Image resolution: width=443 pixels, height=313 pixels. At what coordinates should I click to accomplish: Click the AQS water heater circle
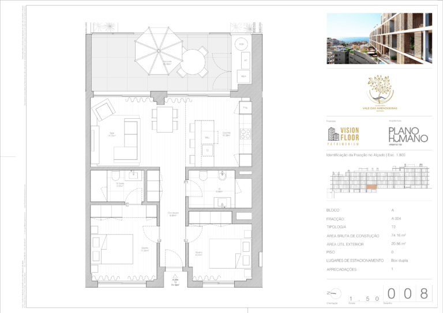pyautogui.click(x=242, y=44)
